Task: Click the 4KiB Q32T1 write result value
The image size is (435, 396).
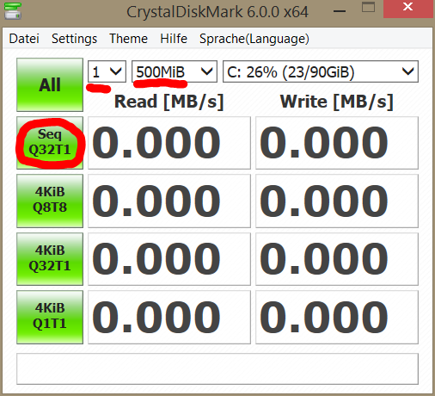Action: [337, 259]
